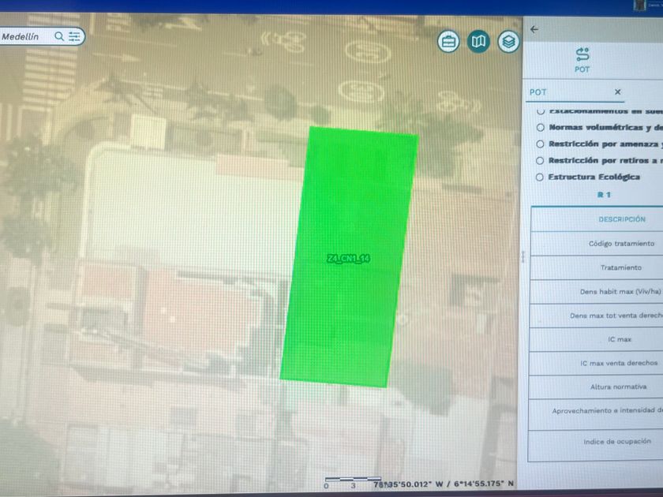Click the R 1 result heading
The width and height of the screenshot is (663, 497).
click(604, 195)
